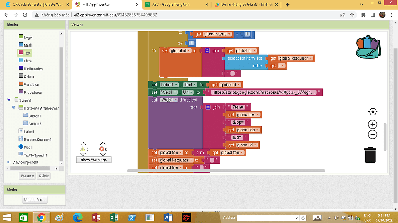Viewport: 398px width, 223px height.
Task: Open Google Chrome from the taskbar
Action: tap(41, 218)
